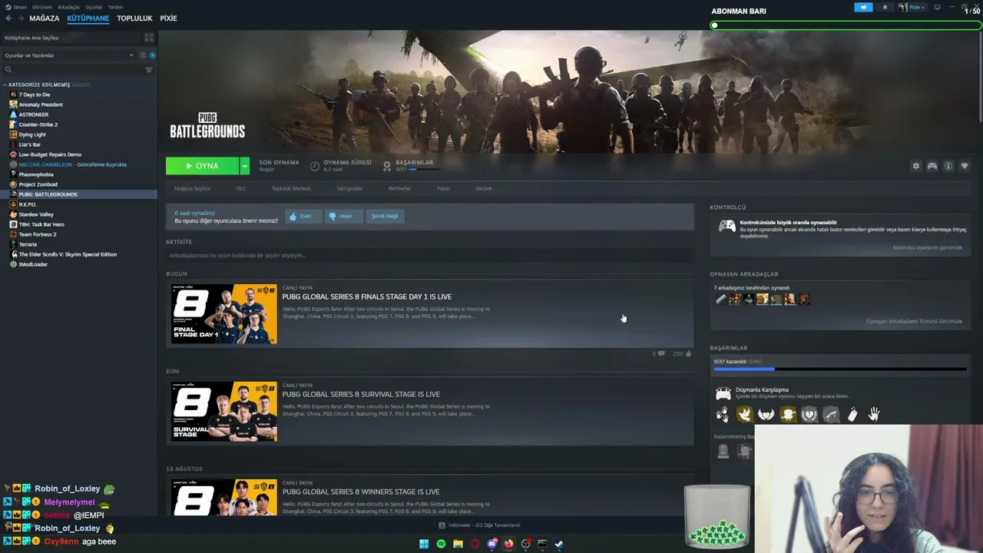Click the Düşmanla Karşılaşma achievement car icon
Image resolution: width=983 pixels, height=553 pixels.
coord(723,393)
